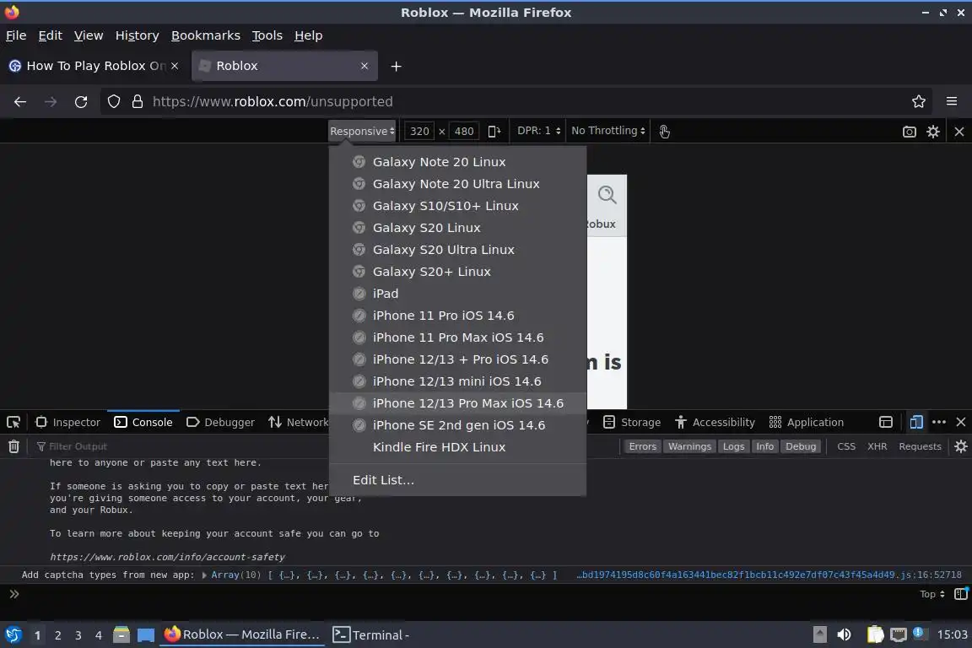This screenshot has width=972, height=648.
Task: Close responsive design mode
Action: point(959,131)
